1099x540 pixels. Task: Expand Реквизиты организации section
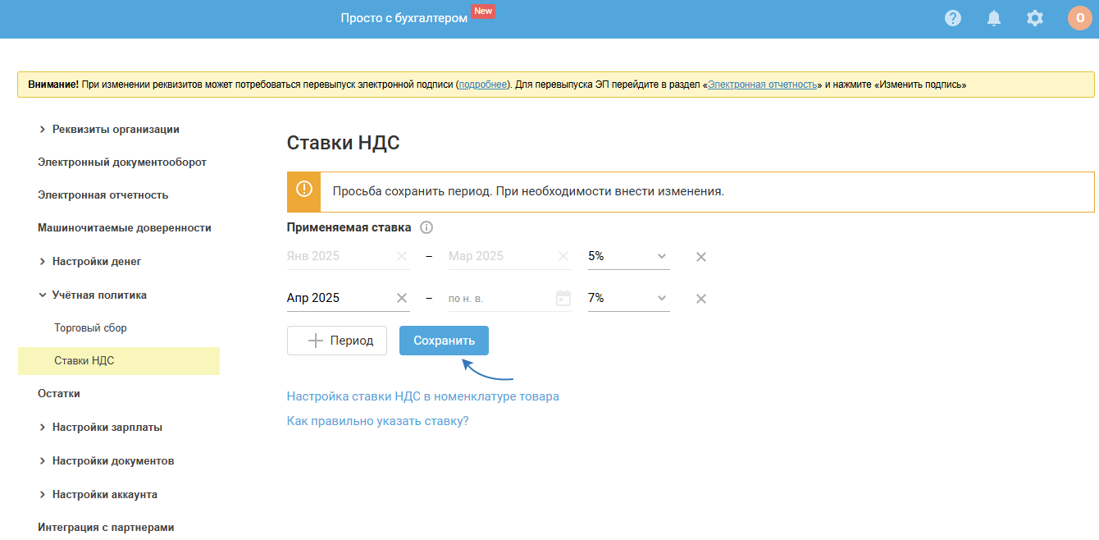click(x=108, y=129)
